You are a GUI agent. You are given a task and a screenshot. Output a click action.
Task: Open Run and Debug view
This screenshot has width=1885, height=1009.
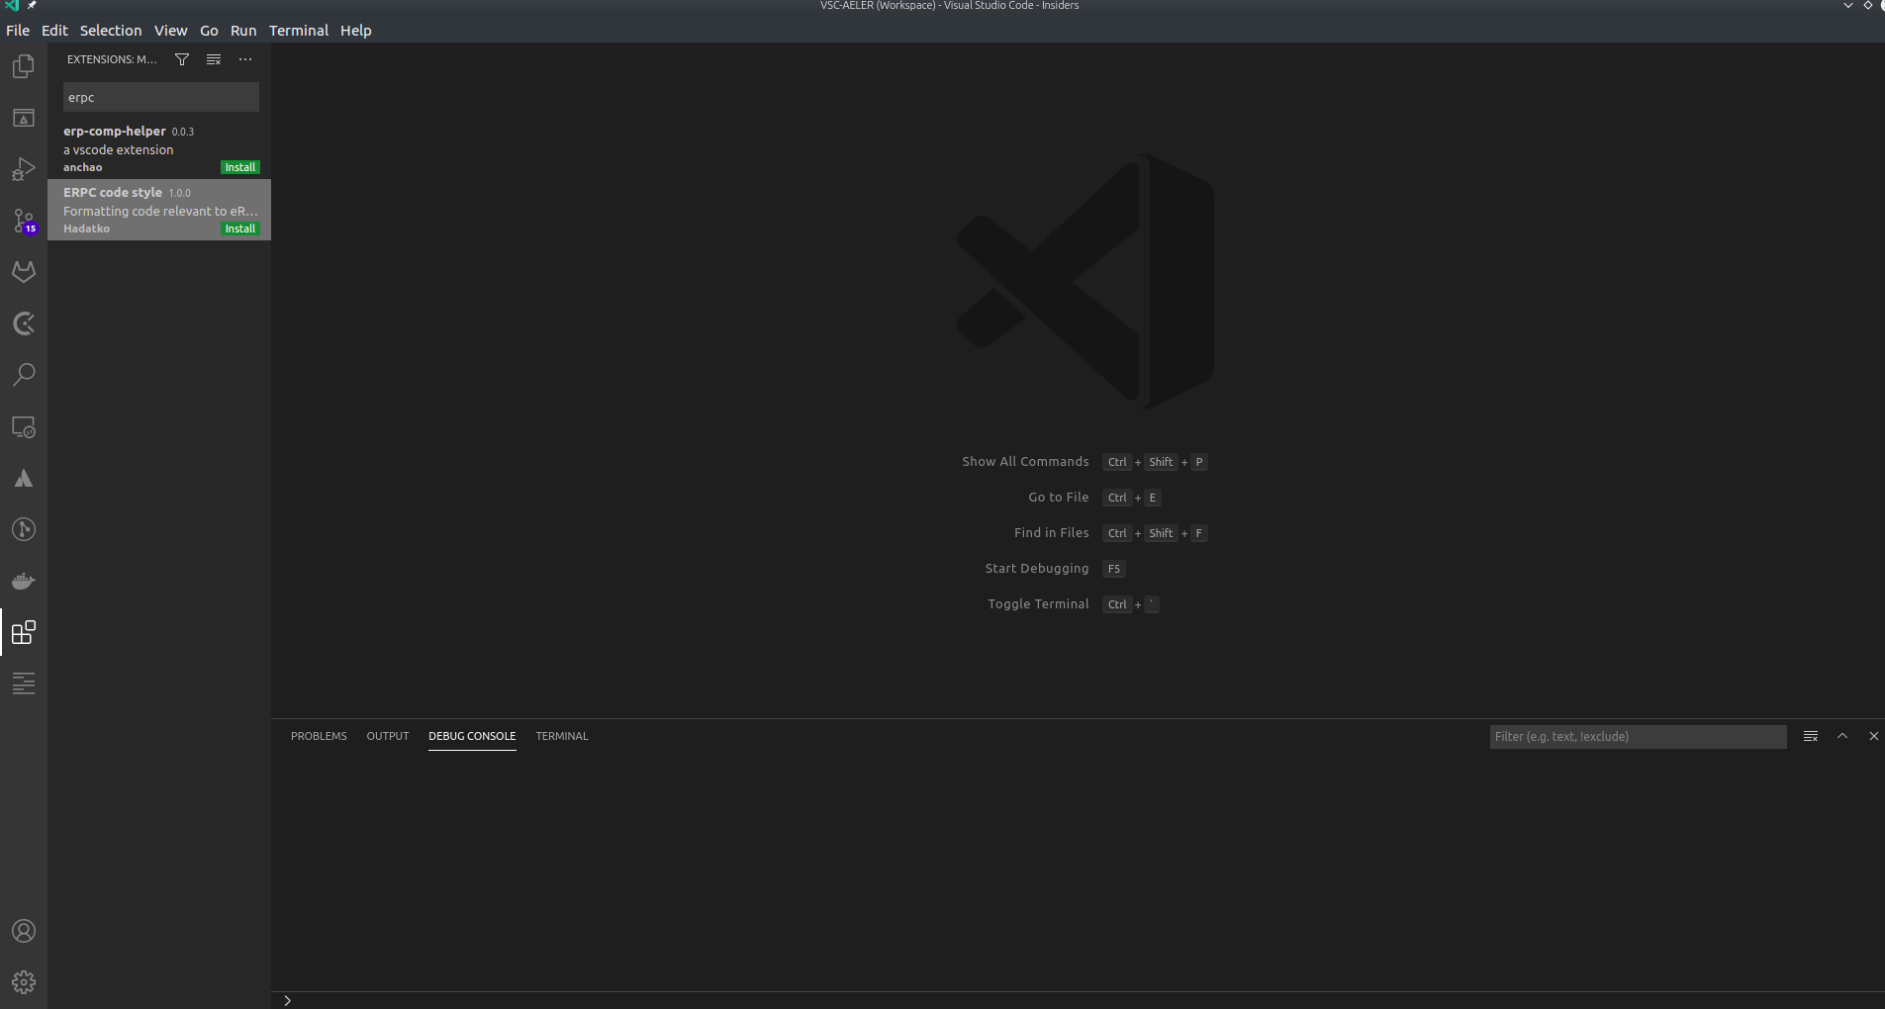pos(24,169)
